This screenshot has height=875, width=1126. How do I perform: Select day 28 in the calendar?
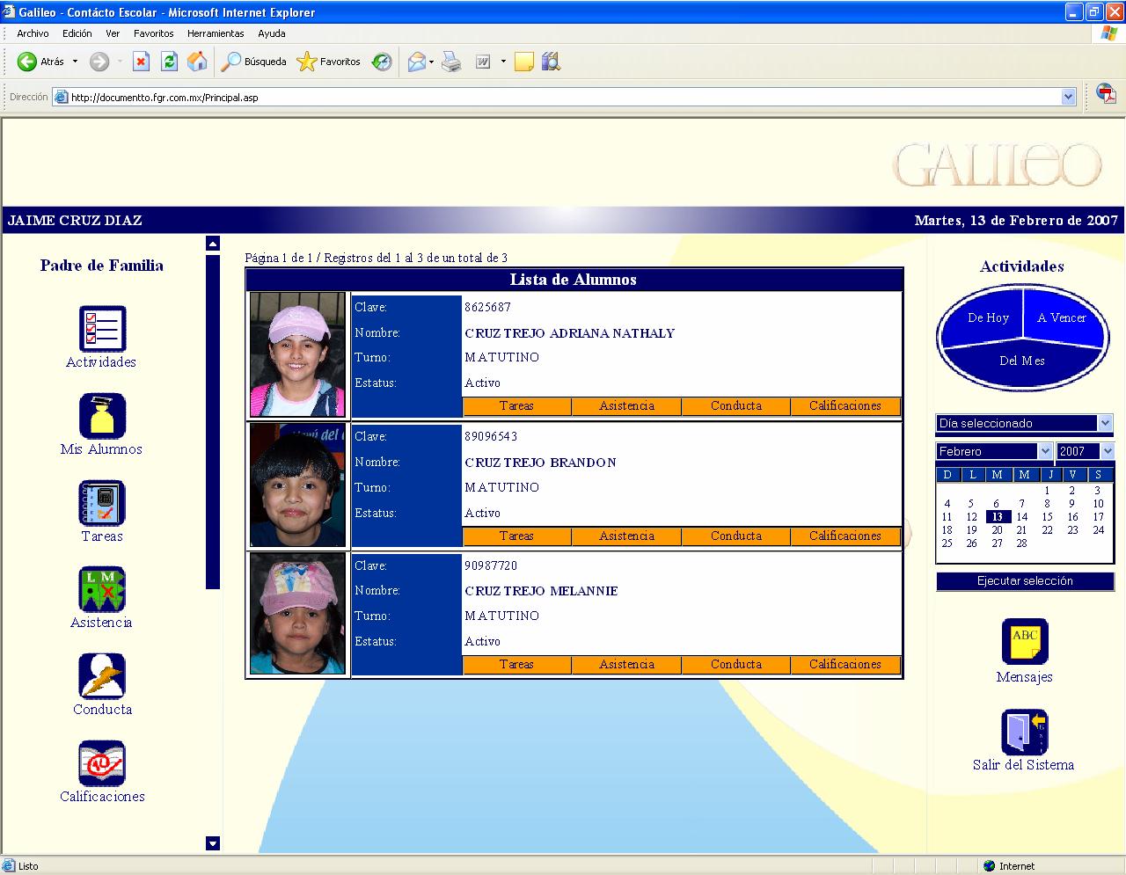(x=1021, y=543)
